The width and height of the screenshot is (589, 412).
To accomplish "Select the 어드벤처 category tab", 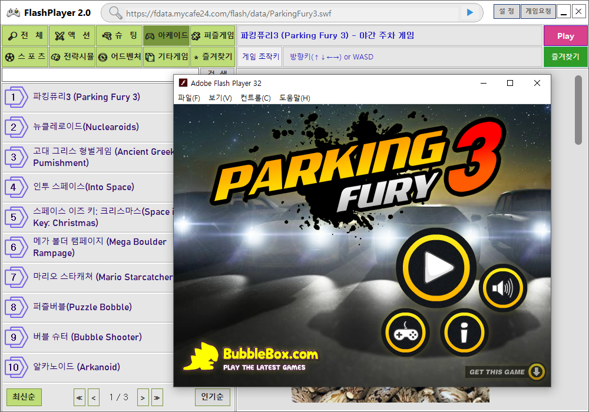I will (120, 57).
